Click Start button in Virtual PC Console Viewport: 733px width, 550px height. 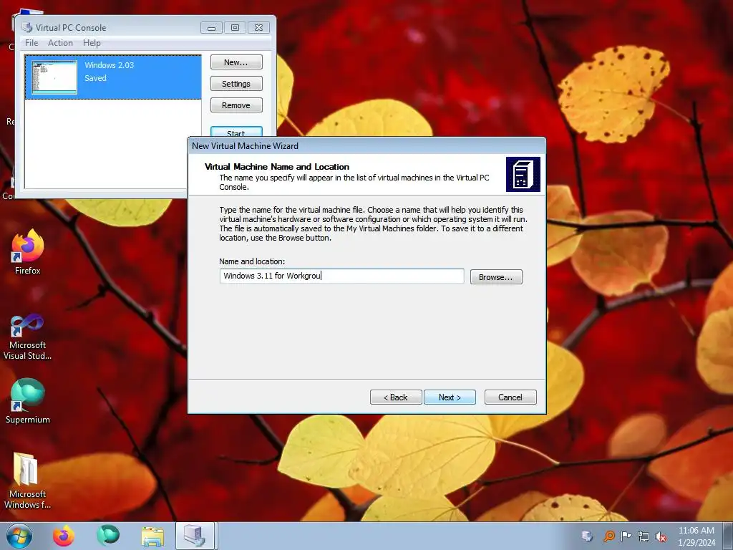pyautogui.click(x=236, y=132)
